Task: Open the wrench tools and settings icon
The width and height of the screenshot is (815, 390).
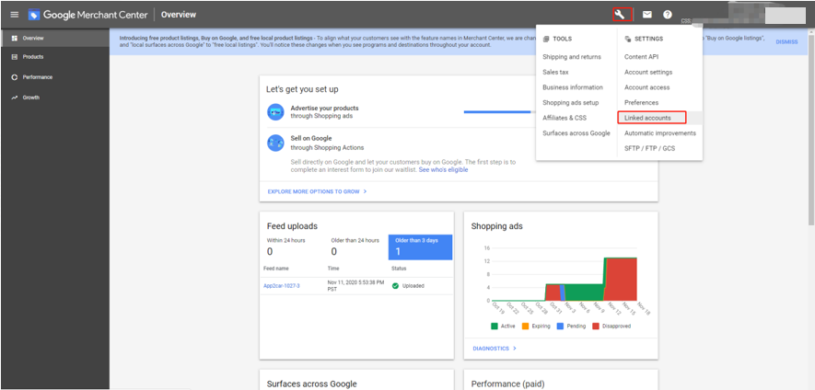Action: point(622,15)
